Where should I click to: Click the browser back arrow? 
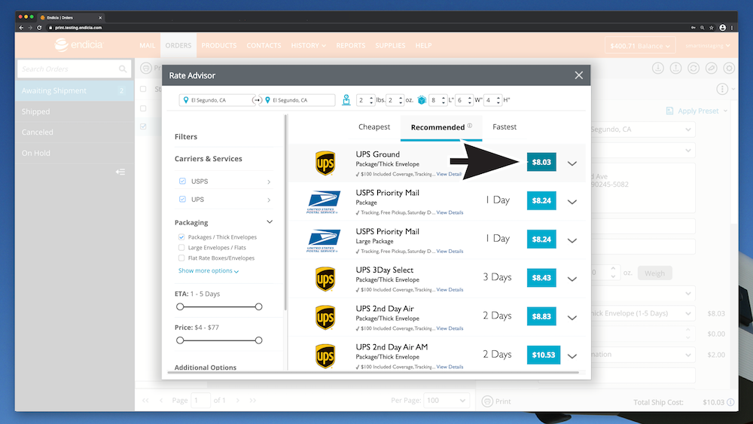coord(21,27)
